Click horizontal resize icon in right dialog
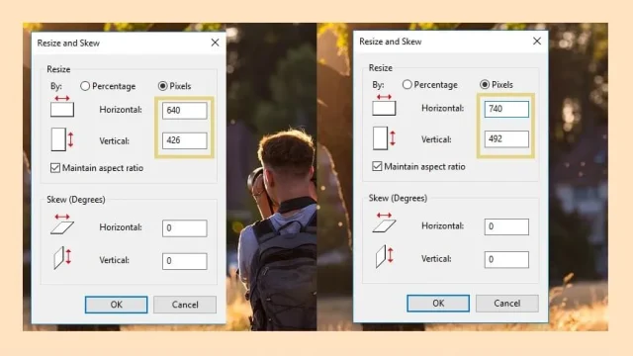This screenshot has height=356, width=633. coord(384,105)
